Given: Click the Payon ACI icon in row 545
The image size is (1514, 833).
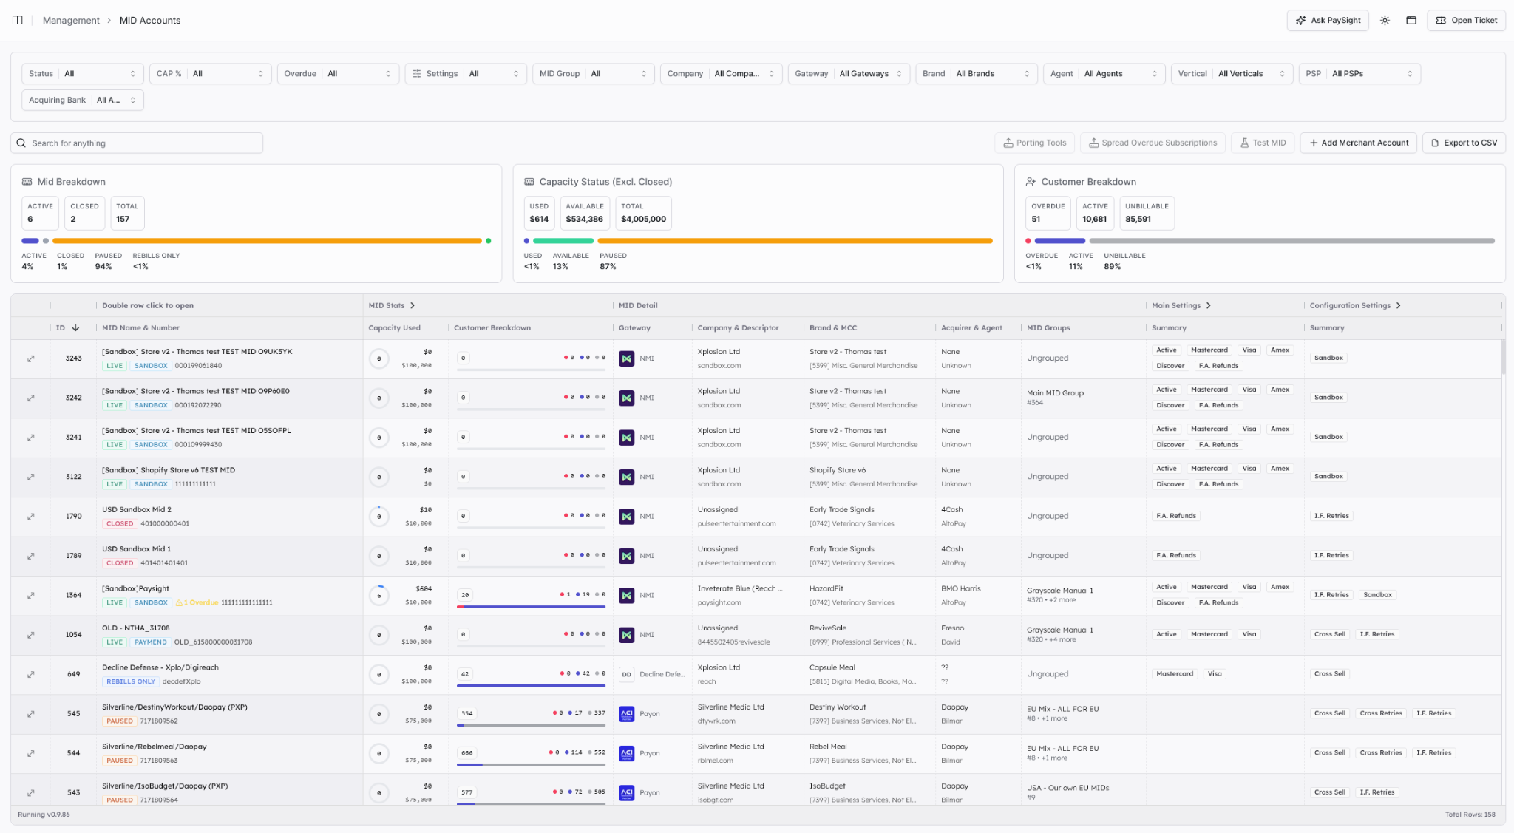Looking at the screenshot, I should [x=626, y=714].
